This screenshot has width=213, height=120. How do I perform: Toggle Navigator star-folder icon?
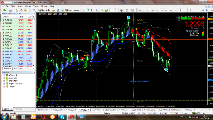coord(26,10)
